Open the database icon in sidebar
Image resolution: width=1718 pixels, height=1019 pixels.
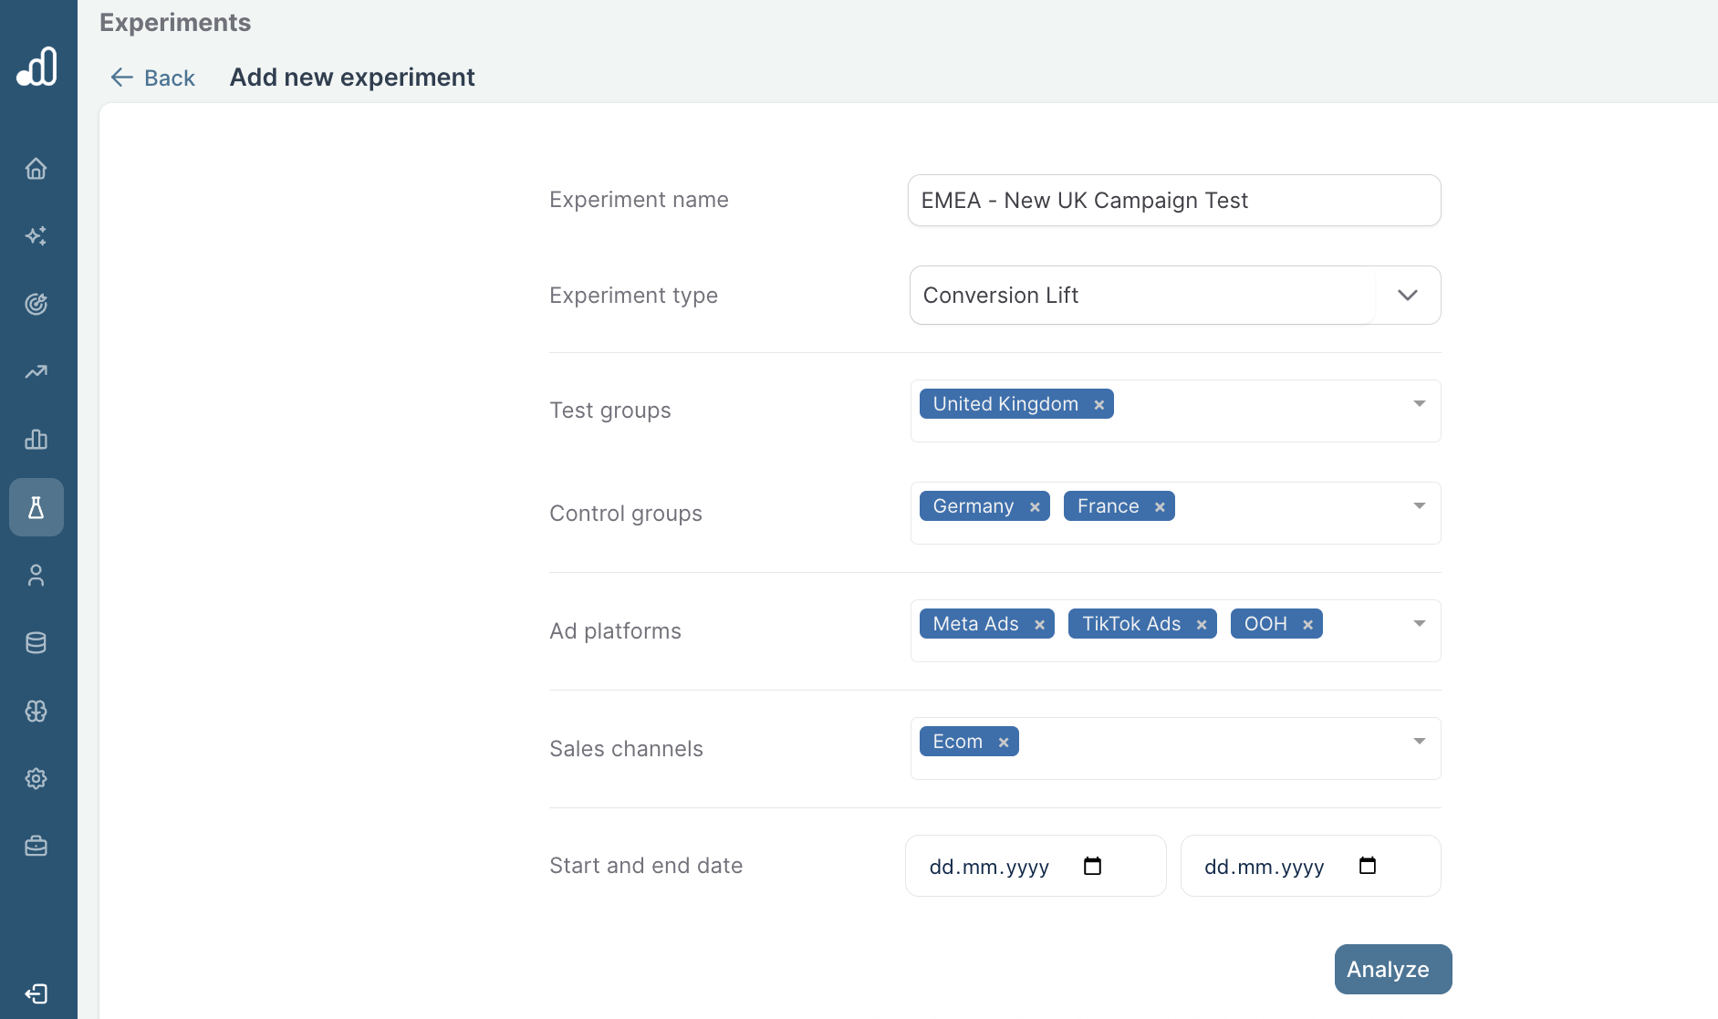(x=36, y=643)
